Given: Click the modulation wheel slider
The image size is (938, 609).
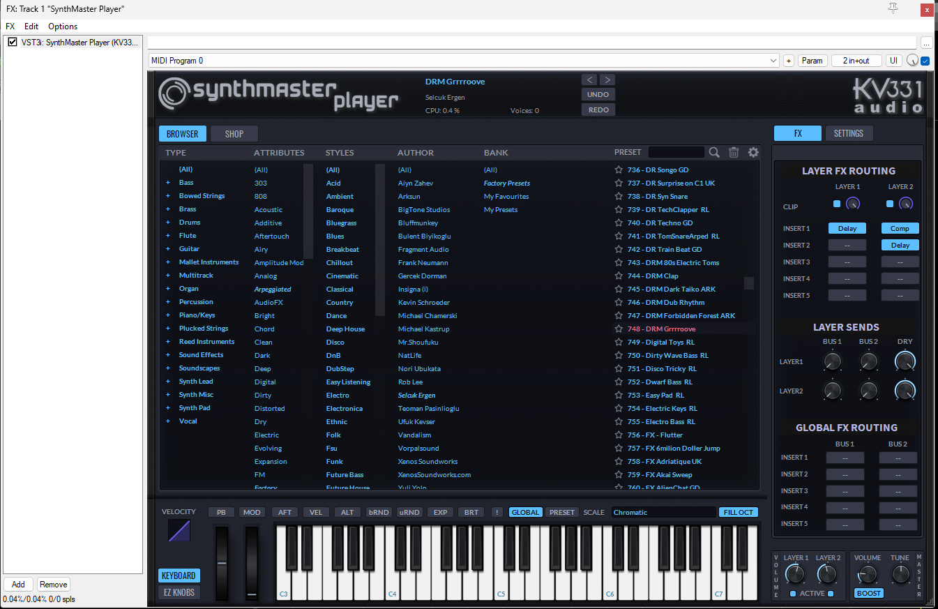Looking at the screenshot, I should [252, 563].
